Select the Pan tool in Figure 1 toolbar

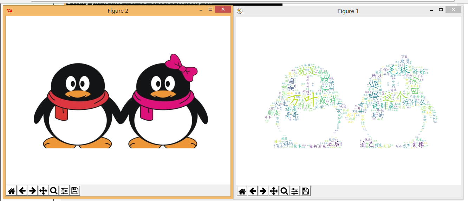click(x=274, y=191)
